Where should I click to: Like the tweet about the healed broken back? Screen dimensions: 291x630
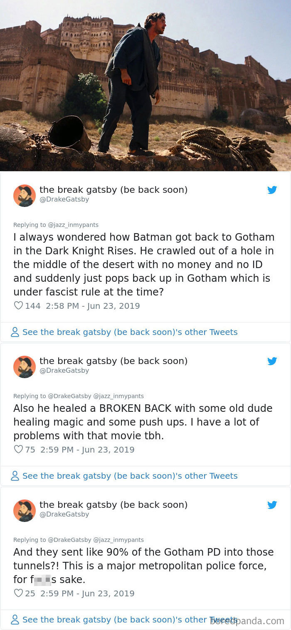18,449
